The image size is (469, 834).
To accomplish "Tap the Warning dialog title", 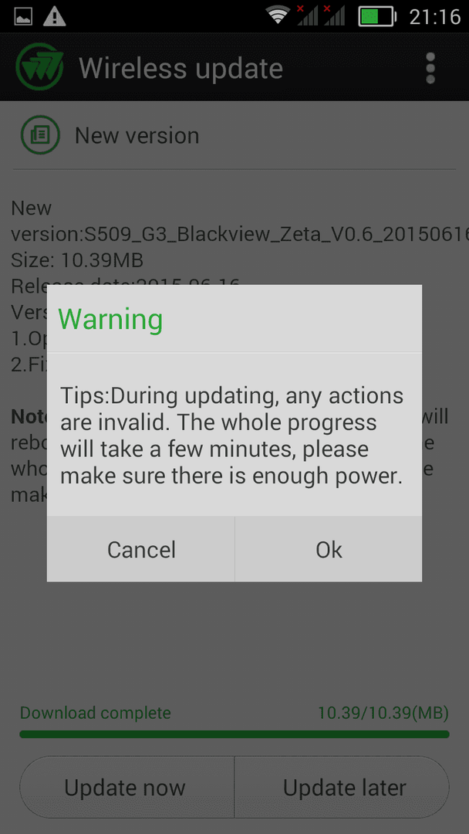I will [110, 319].
